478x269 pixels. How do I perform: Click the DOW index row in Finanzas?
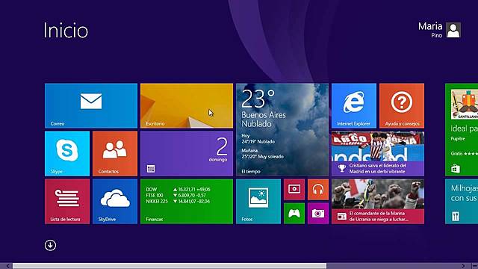click(178, 189)
